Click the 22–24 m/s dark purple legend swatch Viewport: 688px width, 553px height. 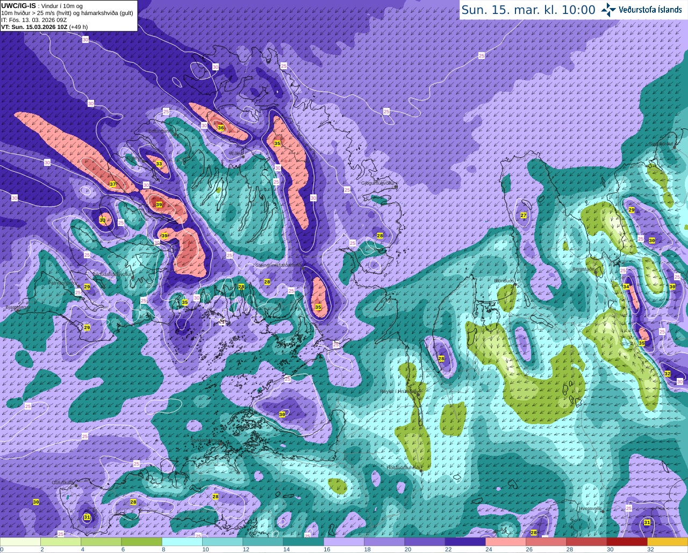[x=465, y=542]
